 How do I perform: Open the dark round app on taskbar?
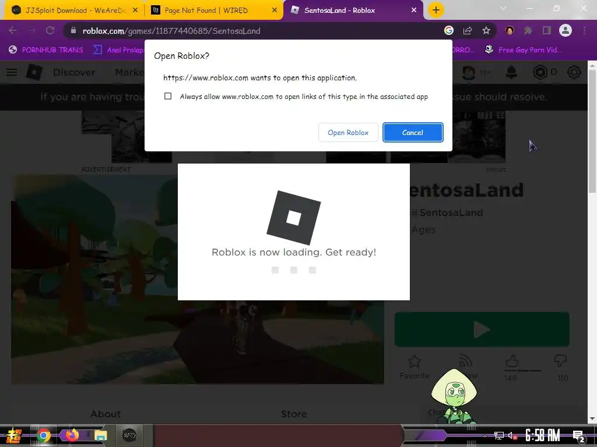click(129, 435)
